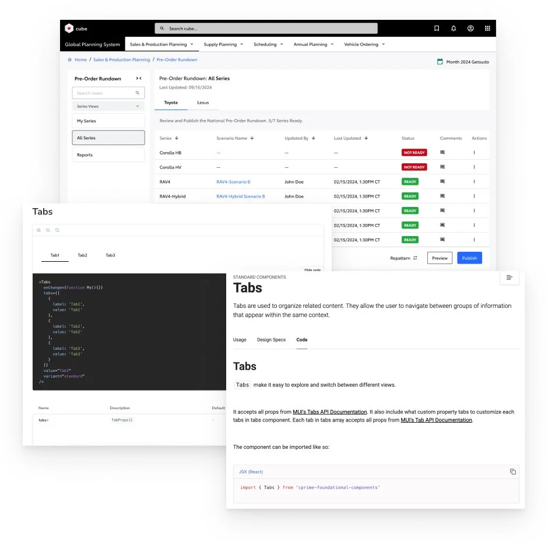Sort table by Series column arrow
The height and width of the screenshot is (548, 548).
pos(177,138)
